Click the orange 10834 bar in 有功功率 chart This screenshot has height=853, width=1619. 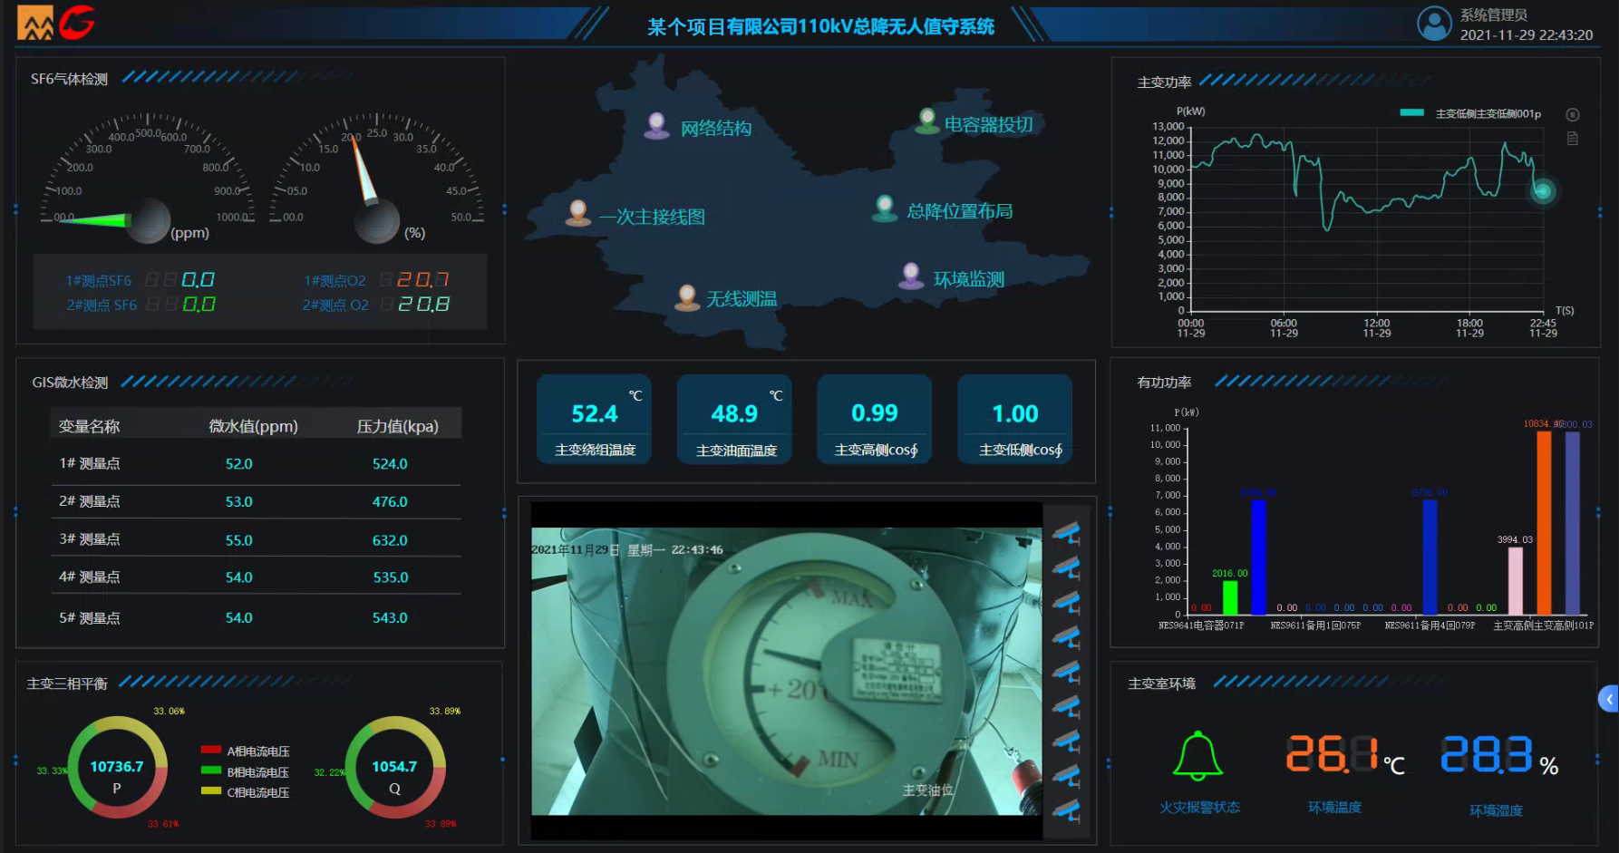[x=1544, y=523]
